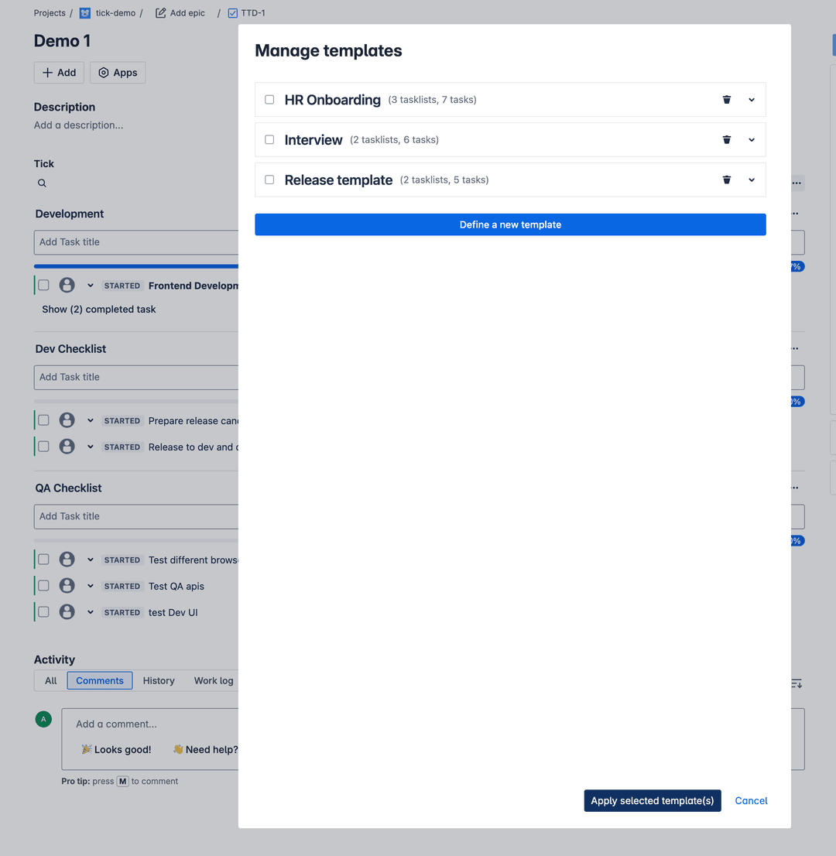Click assignee avatar on Frontend Development task
Screen dimensions: 836x856
coord(67,285)
